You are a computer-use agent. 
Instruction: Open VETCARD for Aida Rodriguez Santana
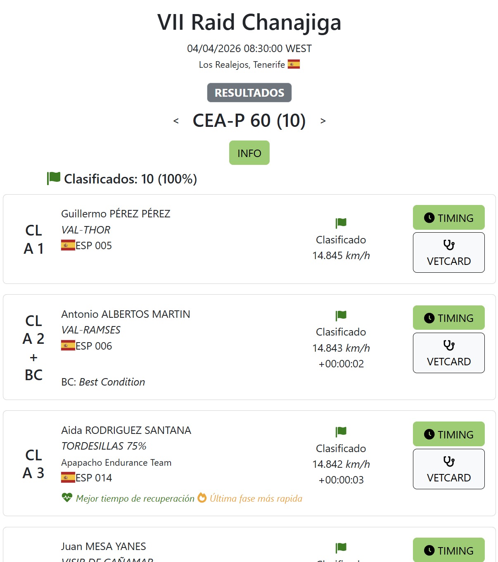pos(449,469)
